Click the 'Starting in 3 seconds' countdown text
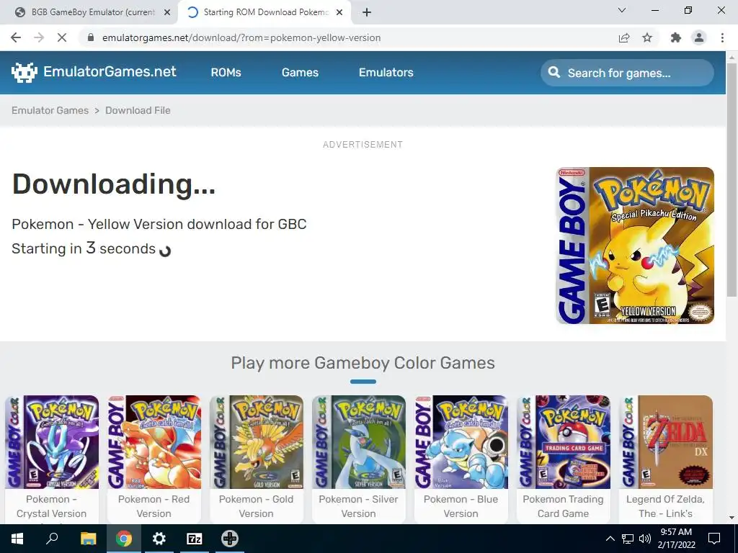738x553 pixels. pyautogui.click(x=84, y=248)
